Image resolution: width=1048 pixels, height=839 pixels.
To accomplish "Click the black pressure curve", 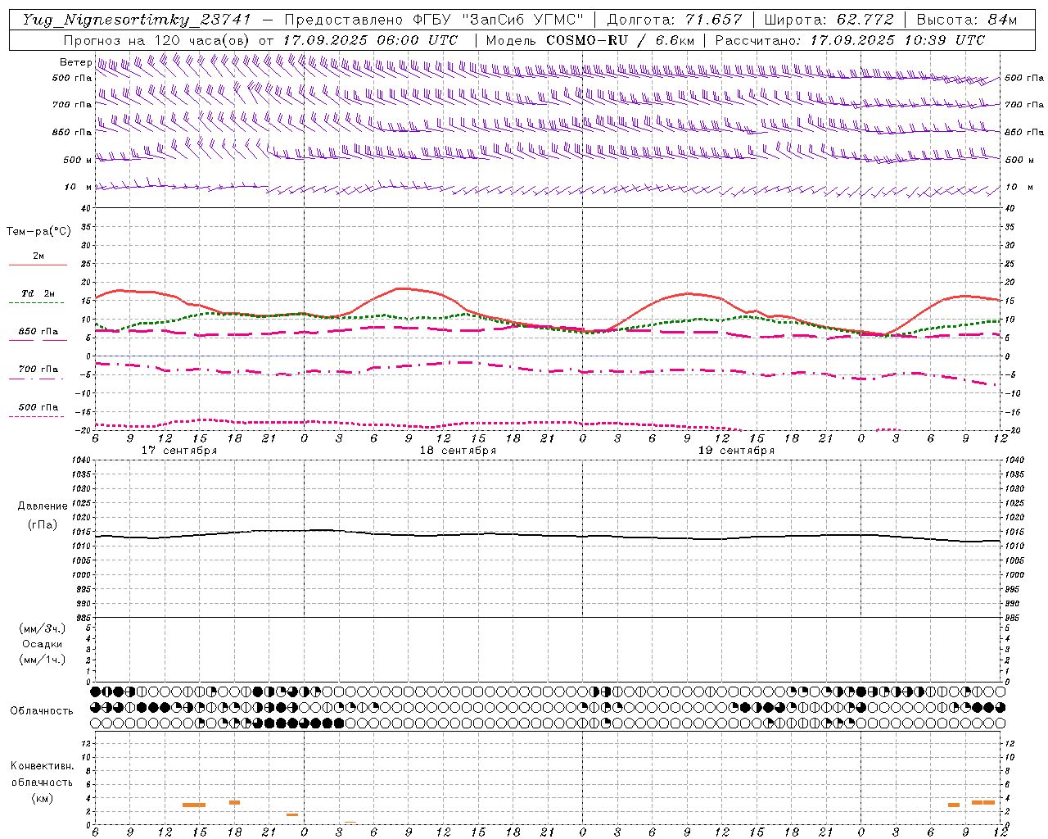I will click(x=547, y=535).
